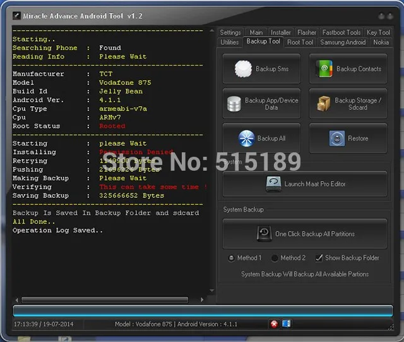Screen dimensions: 404x342
Task: Click the 'armeabi-v7a' Cpu Type value
Action: pyautogui.click(x=123, y=109)
